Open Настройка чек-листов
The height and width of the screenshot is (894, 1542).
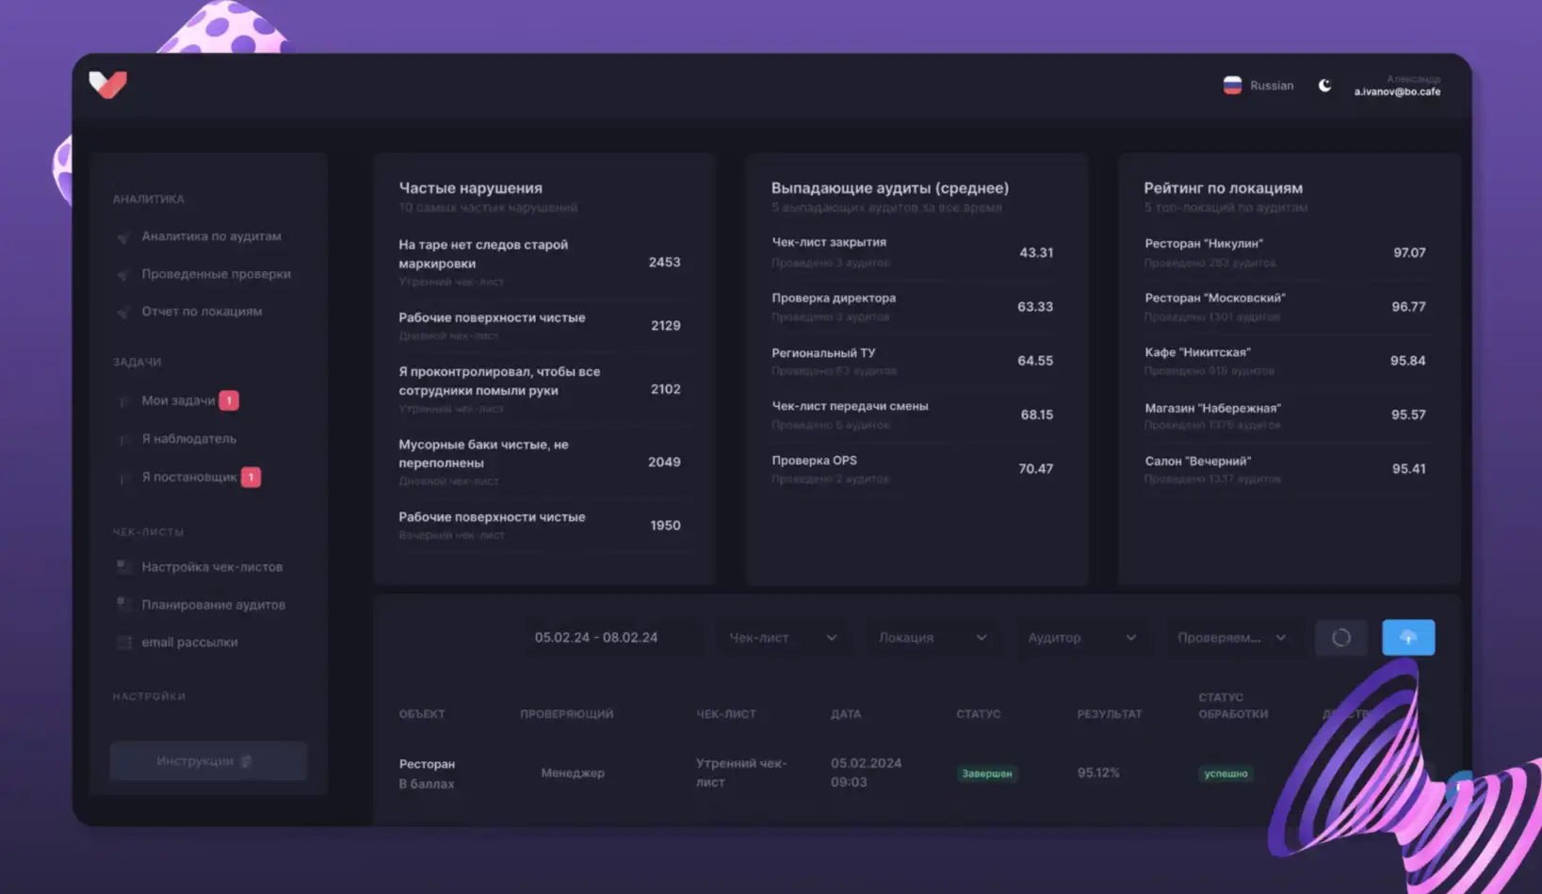[x=212, y=567]
